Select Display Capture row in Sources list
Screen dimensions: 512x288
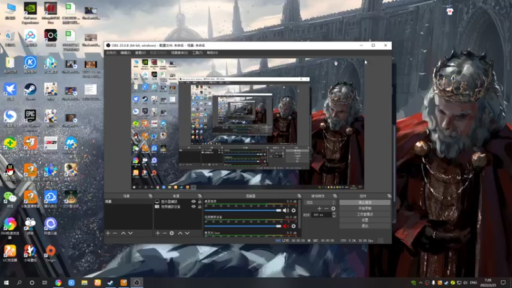(x=178, y=202)
